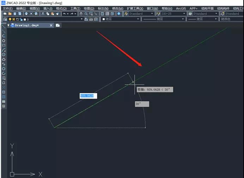Toggle layer 0 on/off lightbulb

click(10, 19)
